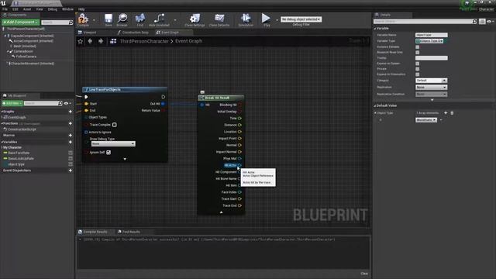Open the Window menu
The image size is (496, 279).
point(67,9)
